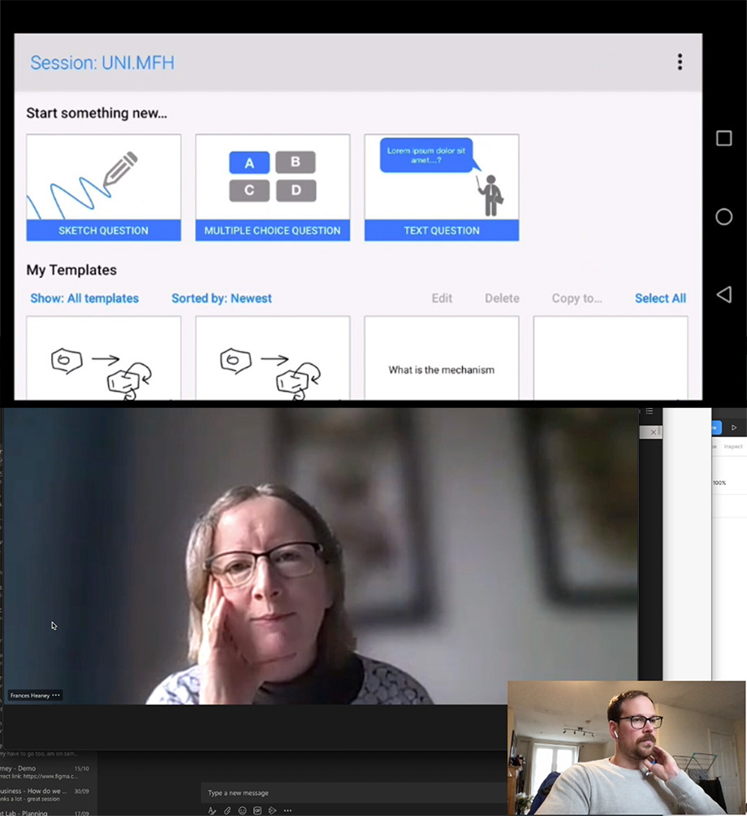Tap the Android back triangle button
Image resolution: width=747 pixels, height=816 pixels.
coord(723,294)
